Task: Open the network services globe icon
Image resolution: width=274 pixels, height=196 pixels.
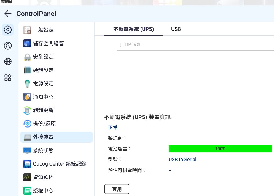Action: 8,62
